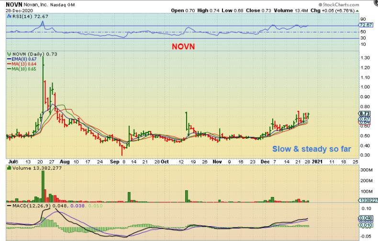
Task: Click the NOVN (Daily) 0.73 legend
Action: coord(35,54)
